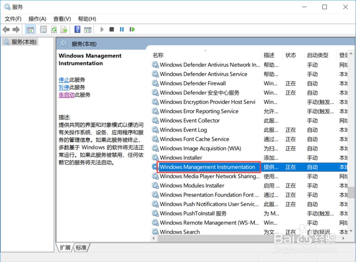Select the Windows Event Collector row
Screen dimensions: 356x262
point(249,121)
